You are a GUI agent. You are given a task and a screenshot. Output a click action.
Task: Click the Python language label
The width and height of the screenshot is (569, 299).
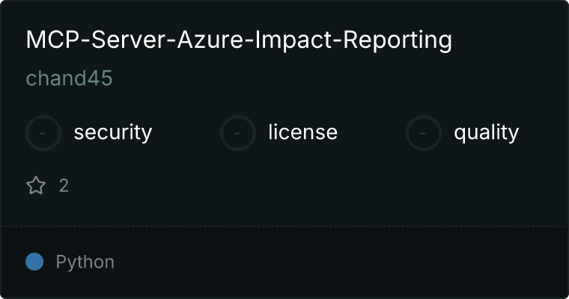85,262
